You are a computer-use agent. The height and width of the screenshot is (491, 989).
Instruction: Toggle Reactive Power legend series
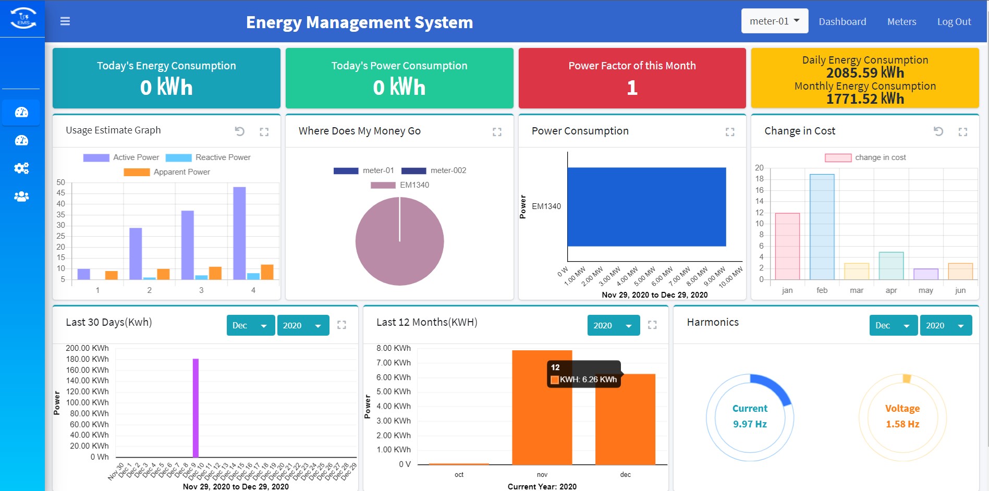208,157
